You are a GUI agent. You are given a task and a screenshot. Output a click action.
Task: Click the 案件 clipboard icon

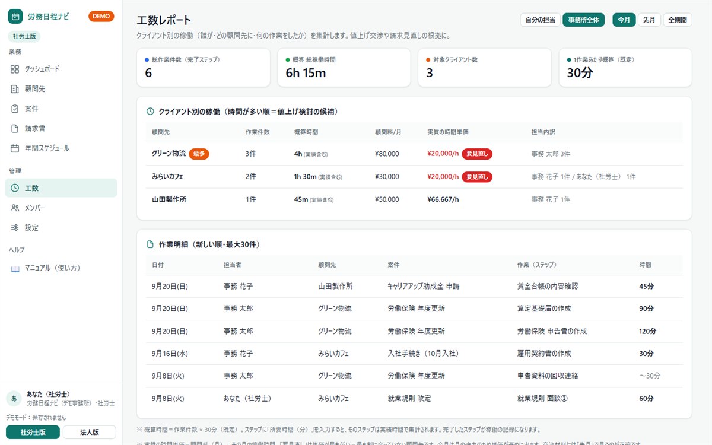(15, 109)
